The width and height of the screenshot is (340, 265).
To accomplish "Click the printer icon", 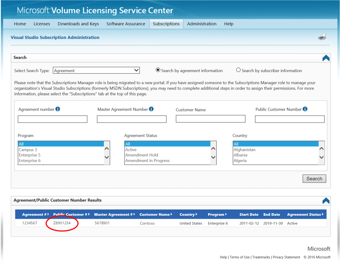I will 322,37.
